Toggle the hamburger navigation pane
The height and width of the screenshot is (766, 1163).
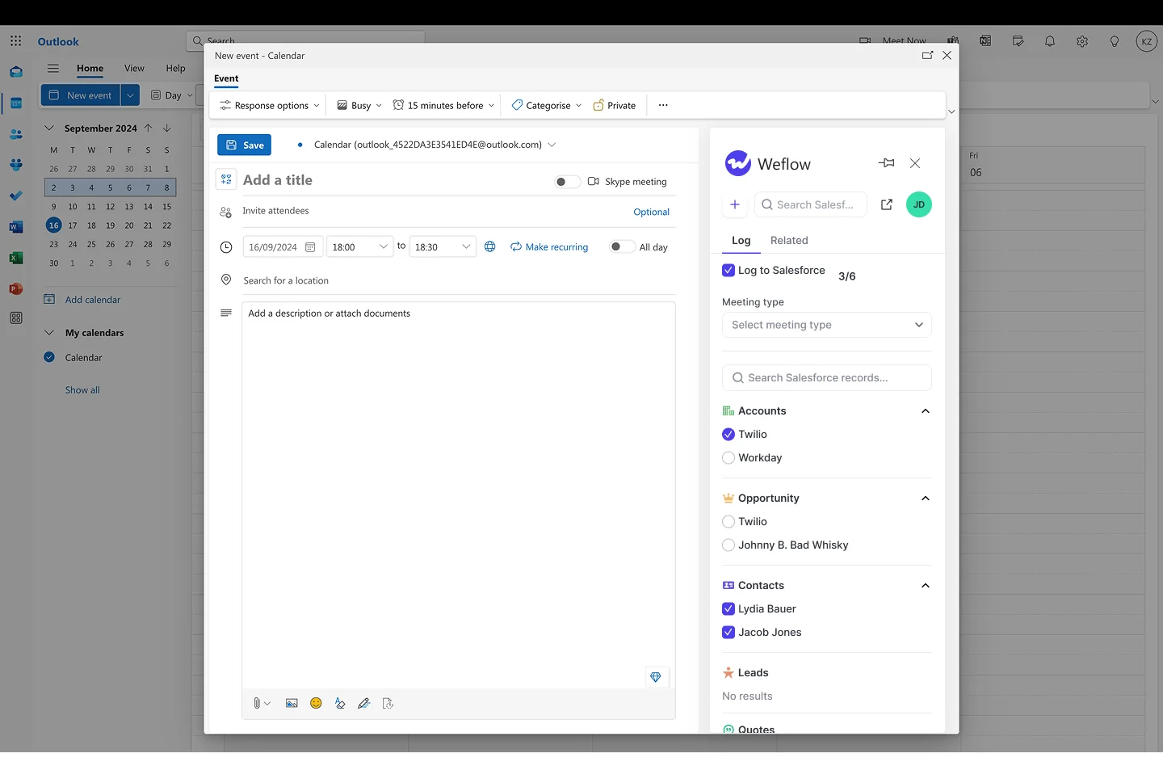(x=53, y=69)
